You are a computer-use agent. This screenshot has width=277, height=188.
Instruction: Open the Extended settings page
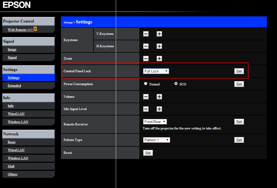(14, 85)
